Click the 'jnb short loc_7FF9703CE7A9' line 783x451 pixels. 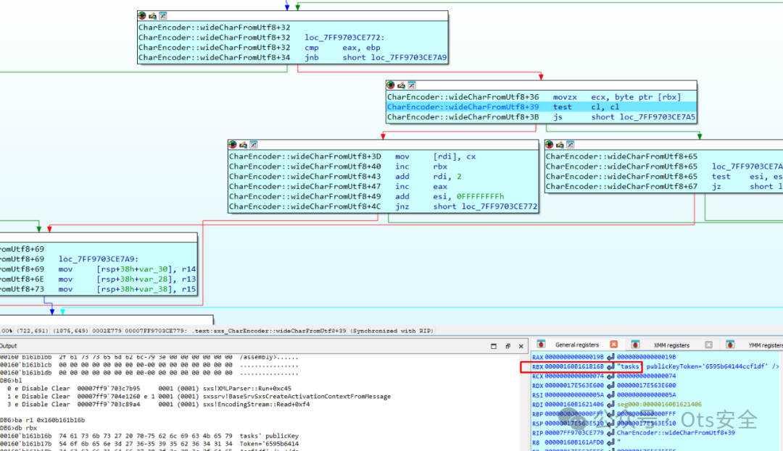click(x=376, y=57)
